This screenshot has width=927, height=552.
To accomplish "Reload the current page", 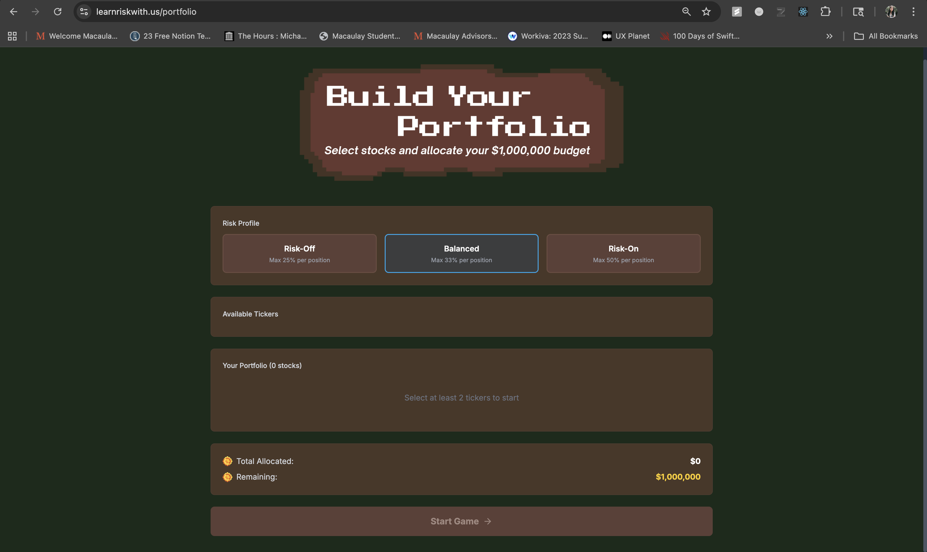I will click(x=57, y=12).
